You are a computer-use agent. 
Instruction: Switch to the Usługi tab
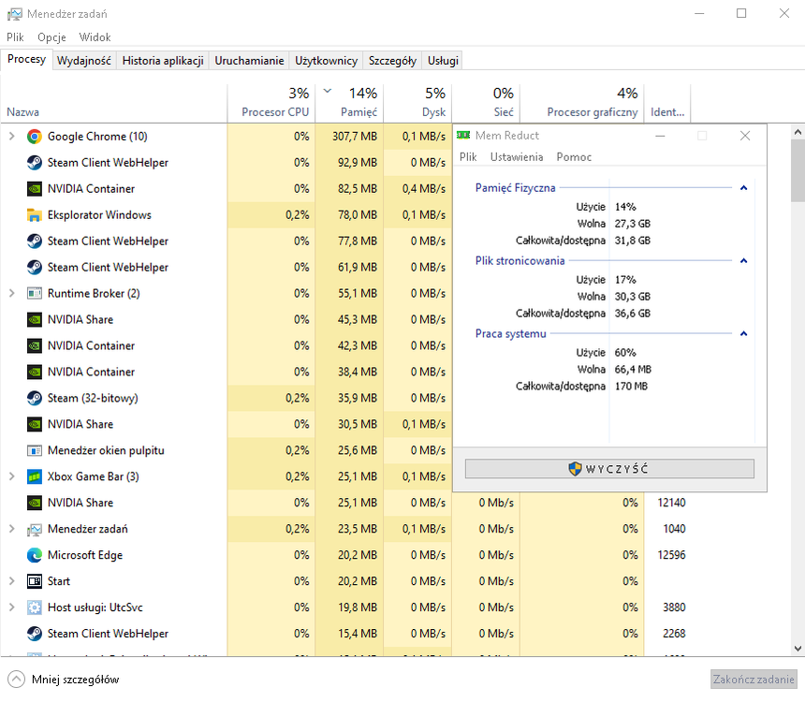pos(443,61)
